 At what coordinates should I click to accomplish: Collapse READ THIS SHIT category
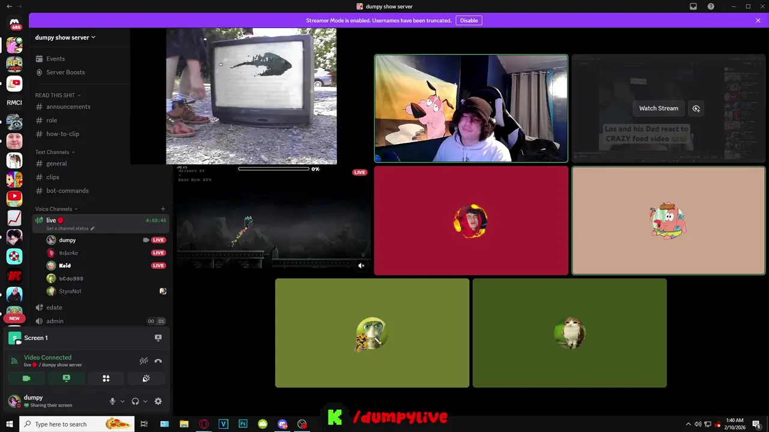pos(58,95)
